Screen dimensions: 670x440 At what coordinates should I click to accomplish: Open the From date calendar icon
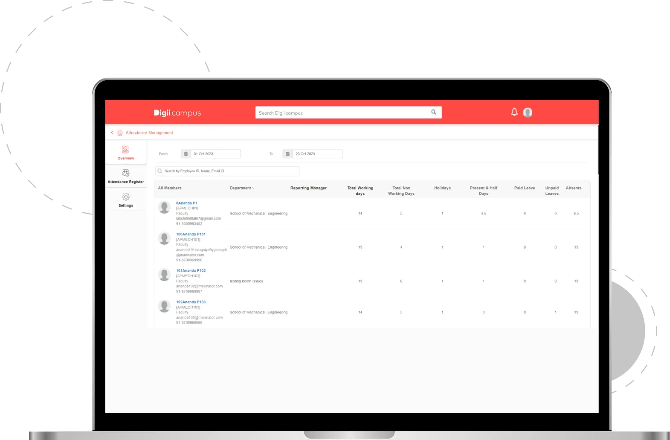click(x=186, y=154)
